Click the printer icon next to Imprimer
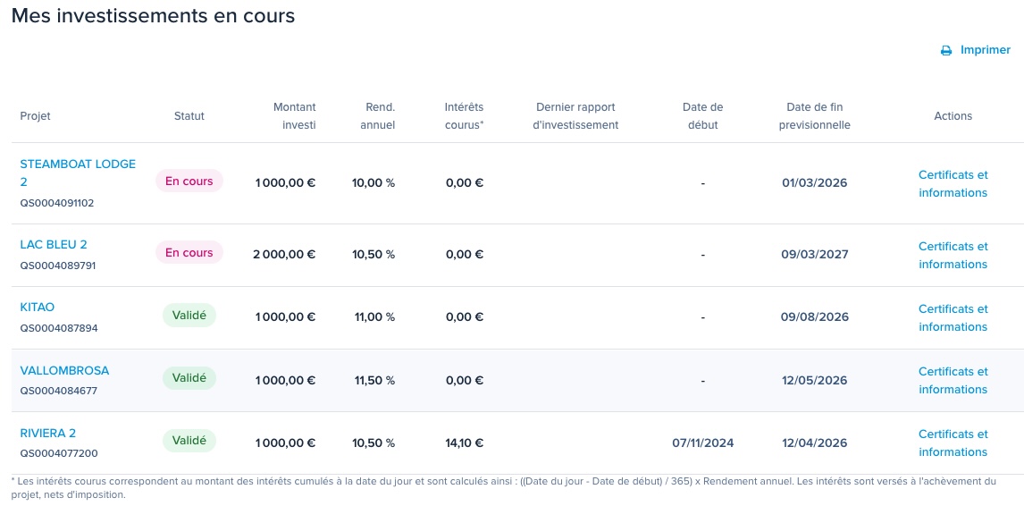The image size is (1024, 506). point(945,50)
